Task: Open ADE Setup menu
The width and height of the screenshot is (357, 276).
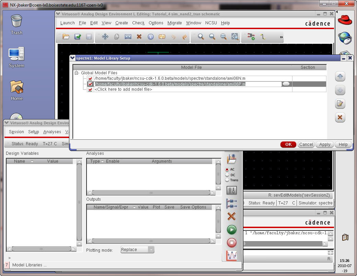Action: [x=34, y=132]
